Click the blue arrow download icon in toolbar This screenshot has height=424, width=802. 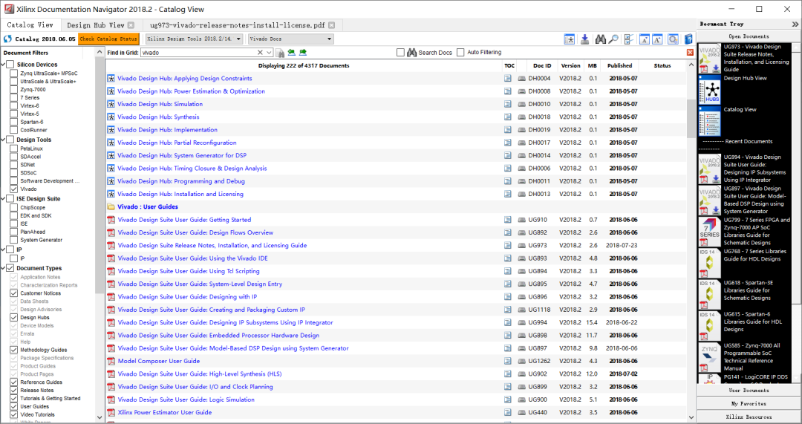coord(584,39)
